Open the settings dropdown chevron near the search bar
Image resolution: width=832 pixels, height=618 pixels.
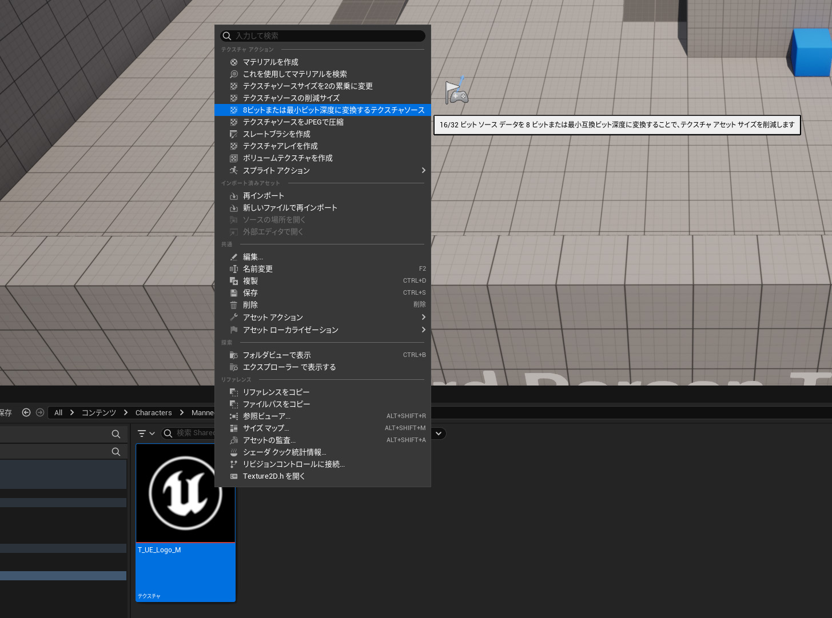(x=438, y=433)
